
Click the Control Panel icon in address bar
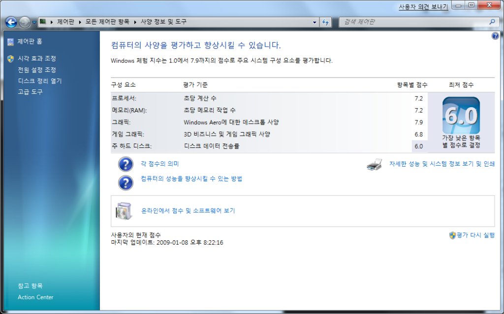coord(43,22)
